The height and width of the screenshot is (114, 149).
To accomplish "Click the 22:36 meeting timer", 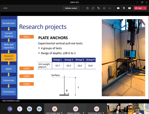I will [x=5, y=8].
